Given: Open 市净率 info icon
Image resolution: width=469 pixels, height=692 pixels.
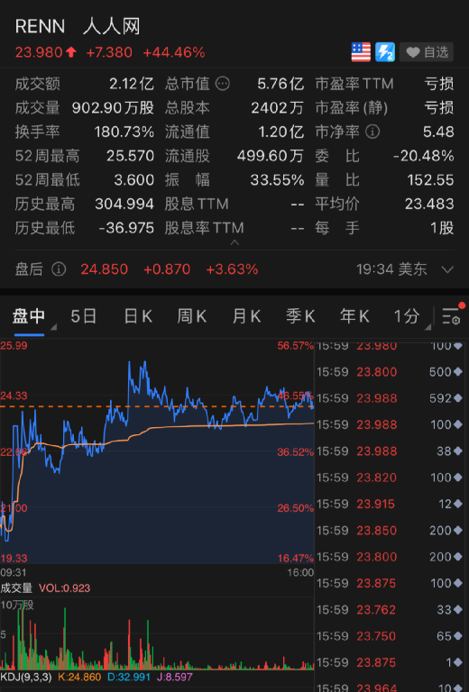Looking at the screenshot, I should [x=372, y=132].
